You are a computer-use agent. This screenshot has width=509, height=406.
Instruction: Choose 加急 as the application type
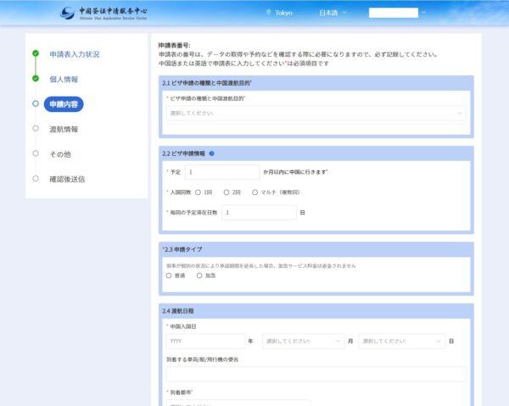coord(199,275)
